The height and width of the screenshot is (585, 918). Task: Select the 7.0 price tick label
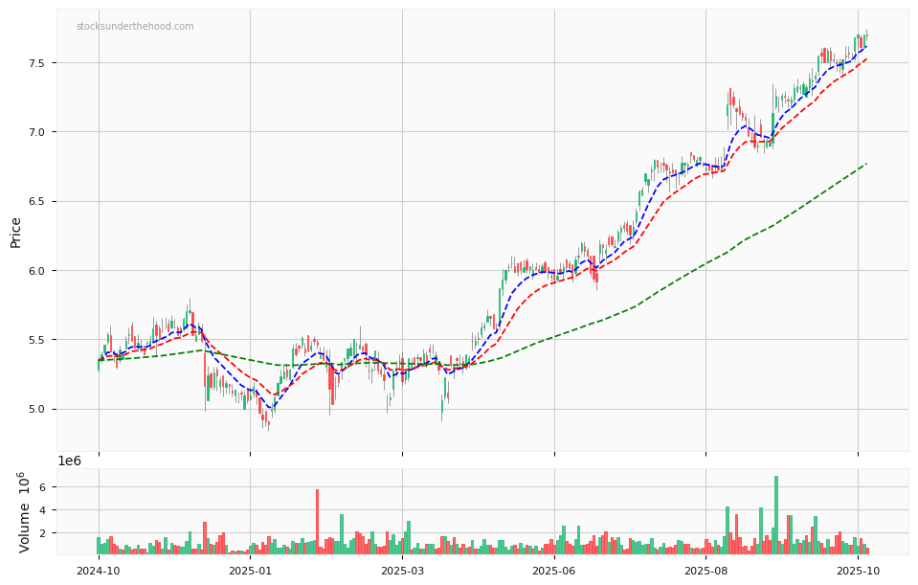(x=35, y=132)
